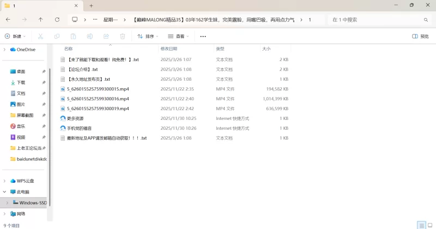Sort by the 修改日期 column header
Viewport: 436px width, 229px height.
(169, 49)
